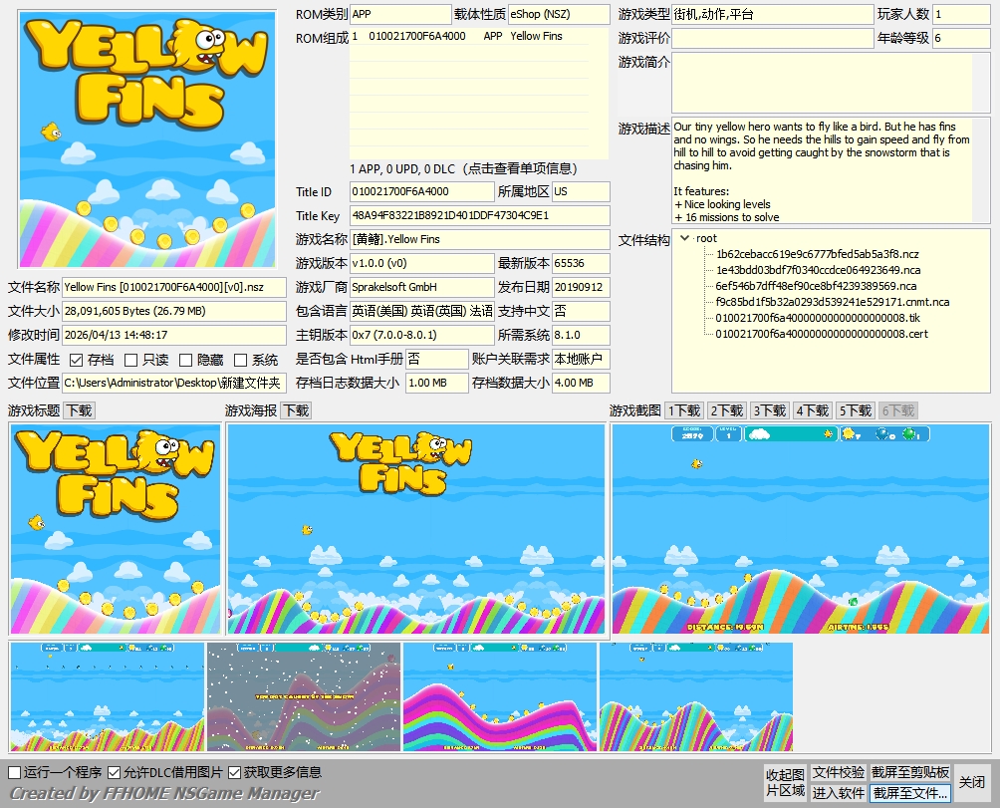Viewport: 1000px width, 808px height.
Task: Enable the 只读 read-only checkbox
Action: pos(131,360)
